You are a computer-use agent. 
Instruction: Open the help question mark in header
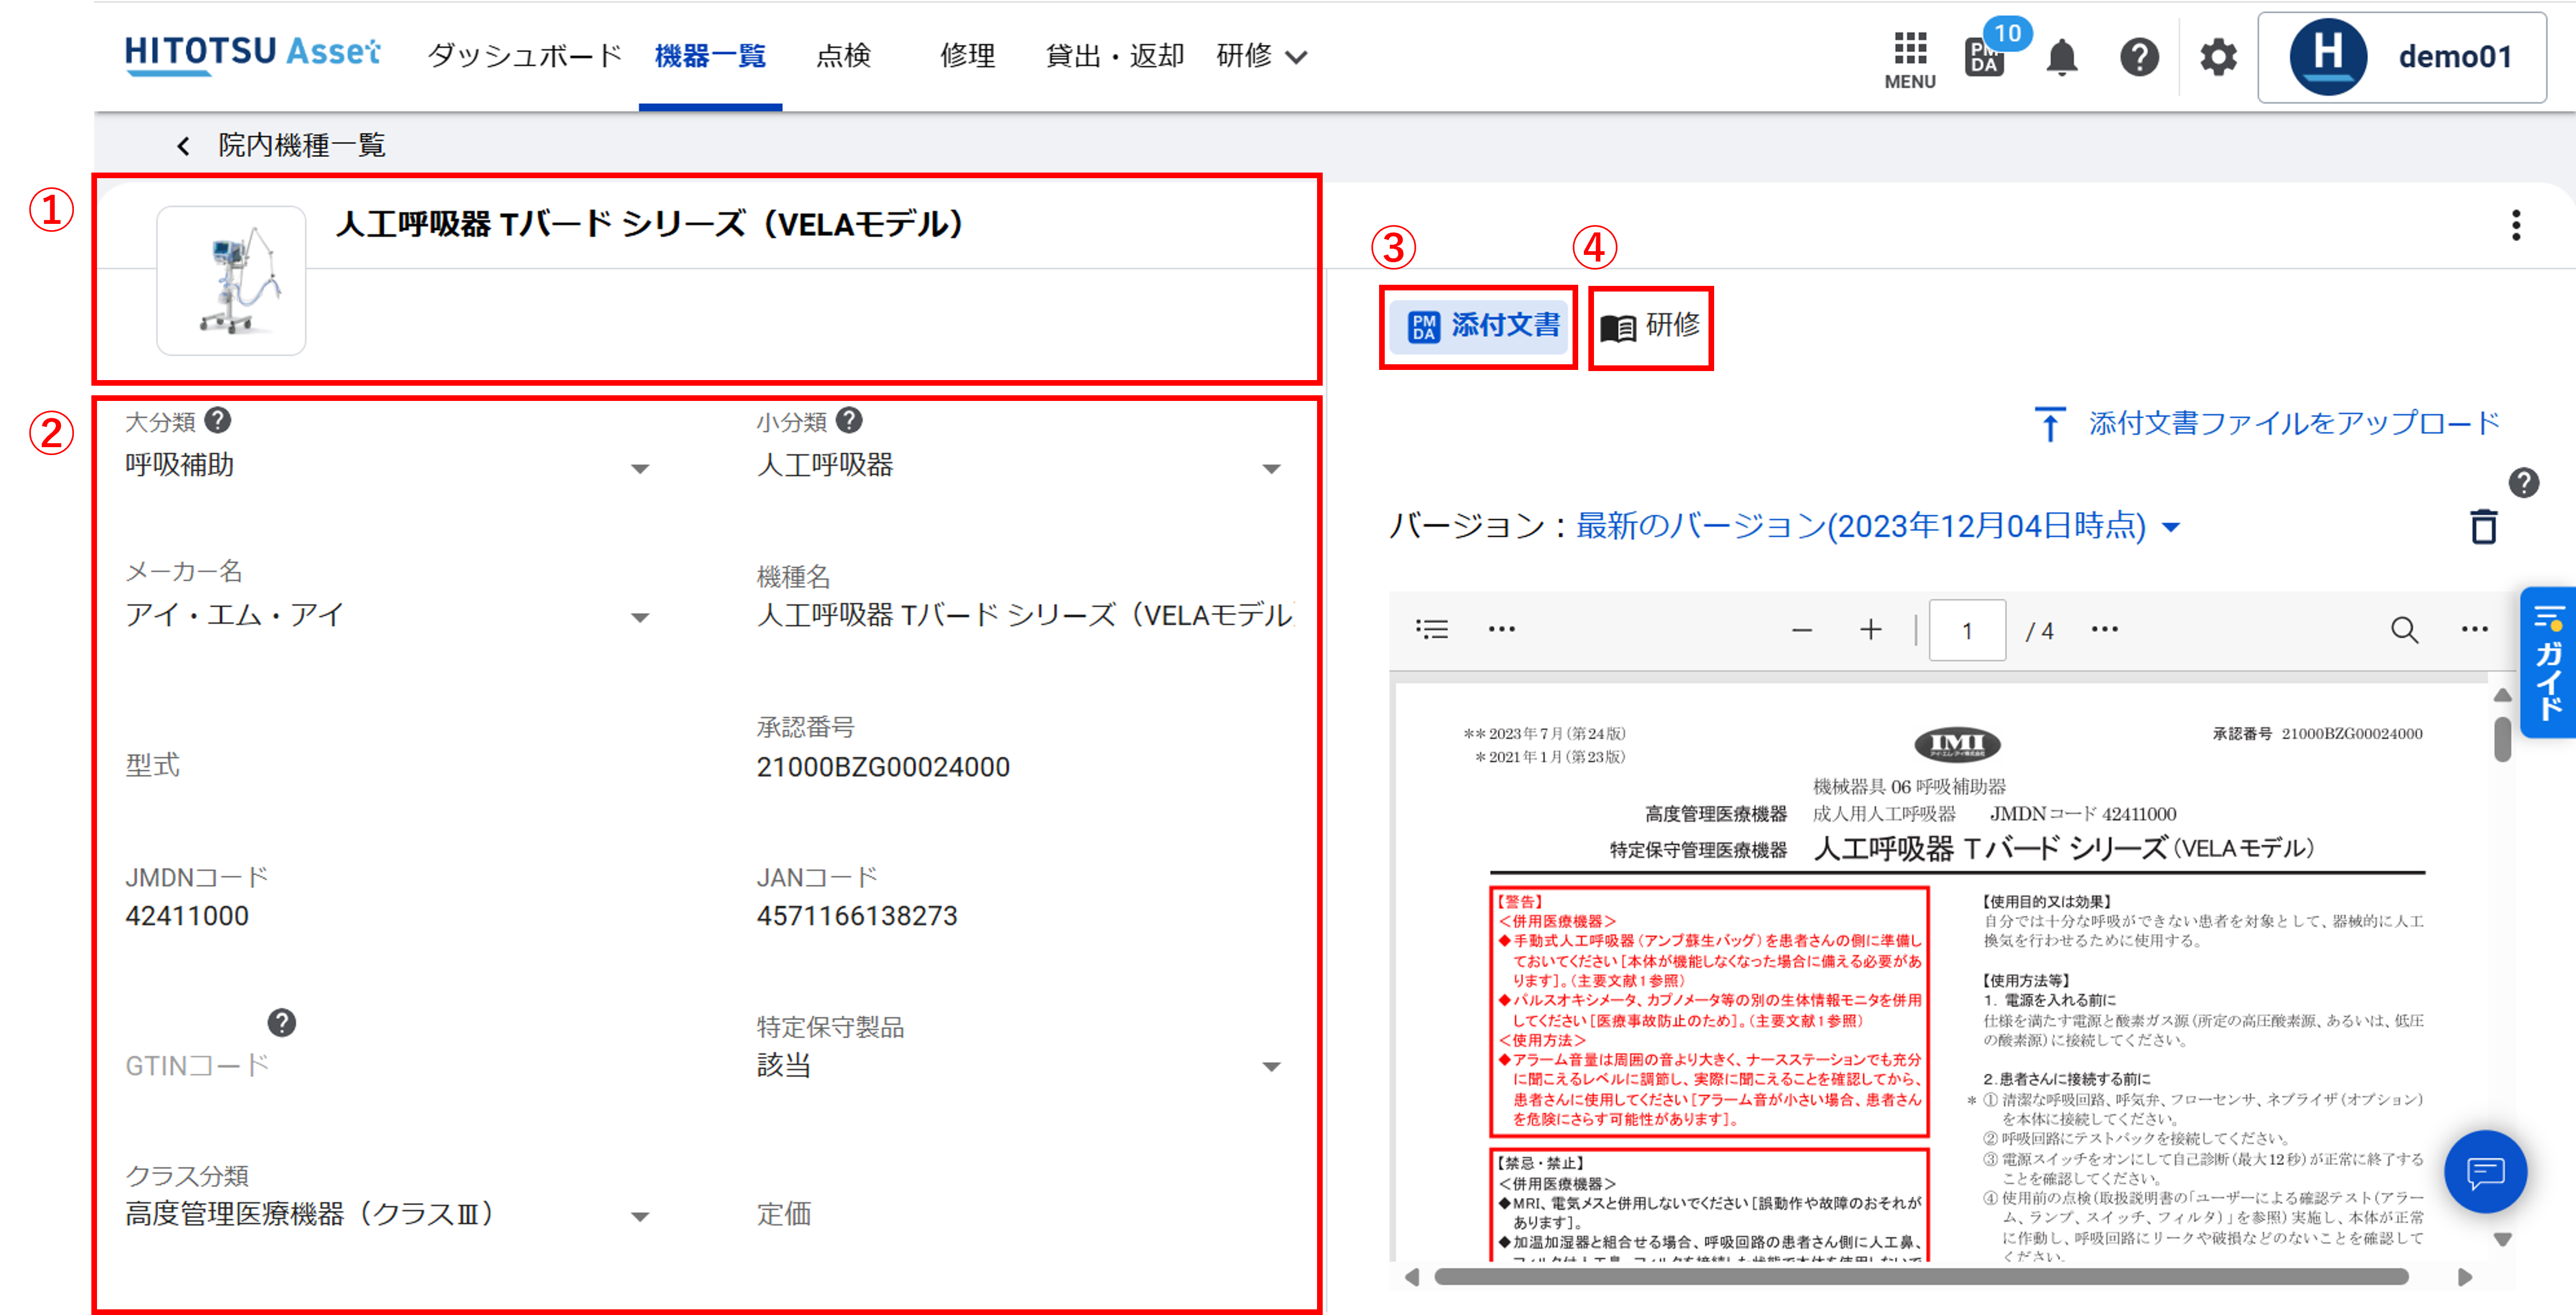(x=2139, y=58)
